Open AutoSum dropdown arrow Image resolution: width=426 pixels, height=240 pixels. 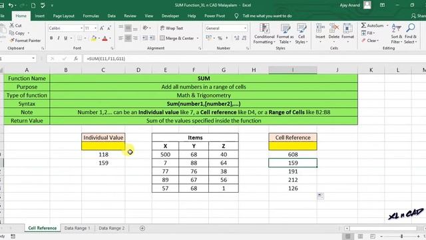[x=387, y=25]
